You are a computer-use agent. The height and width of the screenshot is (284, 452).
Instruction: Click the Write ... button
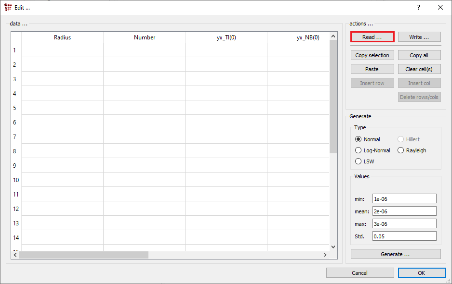[419, 37]
